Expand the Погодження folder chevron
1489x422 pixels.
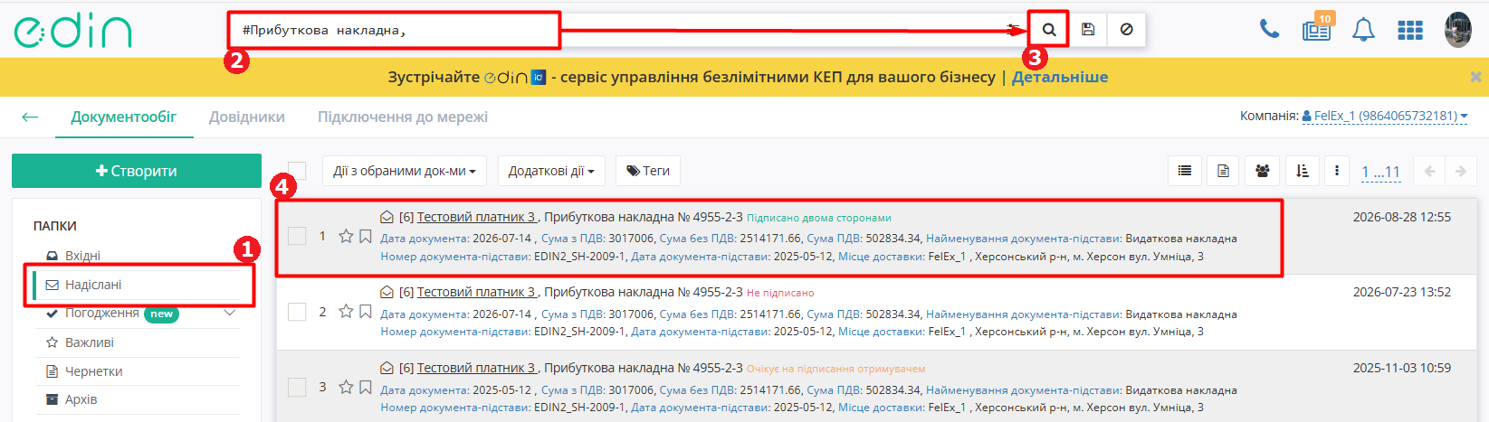point(229,313)
